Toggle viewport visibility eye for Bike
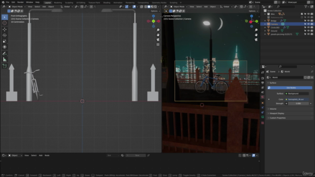Screen dimensions: 315x177 [309, 14]
